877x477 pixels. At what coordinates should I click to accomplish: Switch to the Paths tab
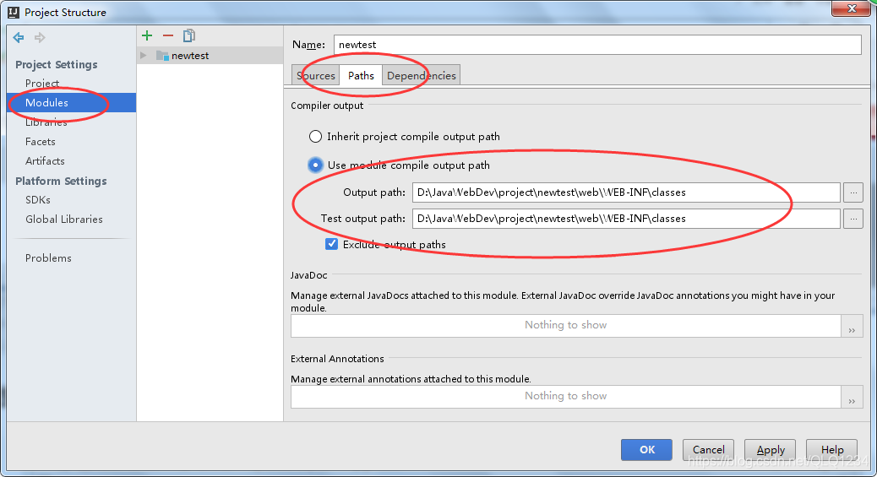361,75
